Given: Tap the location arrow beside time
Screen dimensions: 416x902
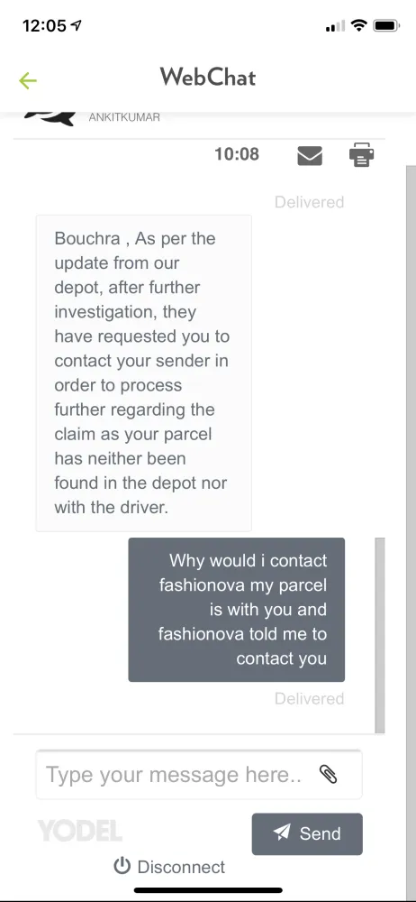Looking at the screenshot, I should coord(76,25).
